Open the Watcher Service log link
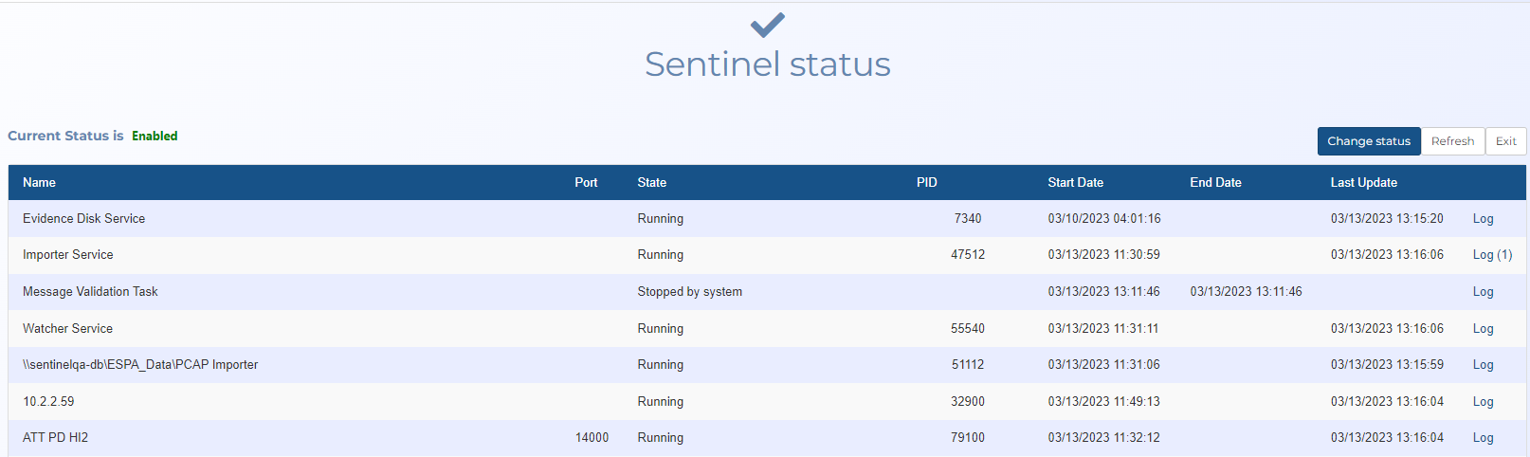 point(1483,329)
